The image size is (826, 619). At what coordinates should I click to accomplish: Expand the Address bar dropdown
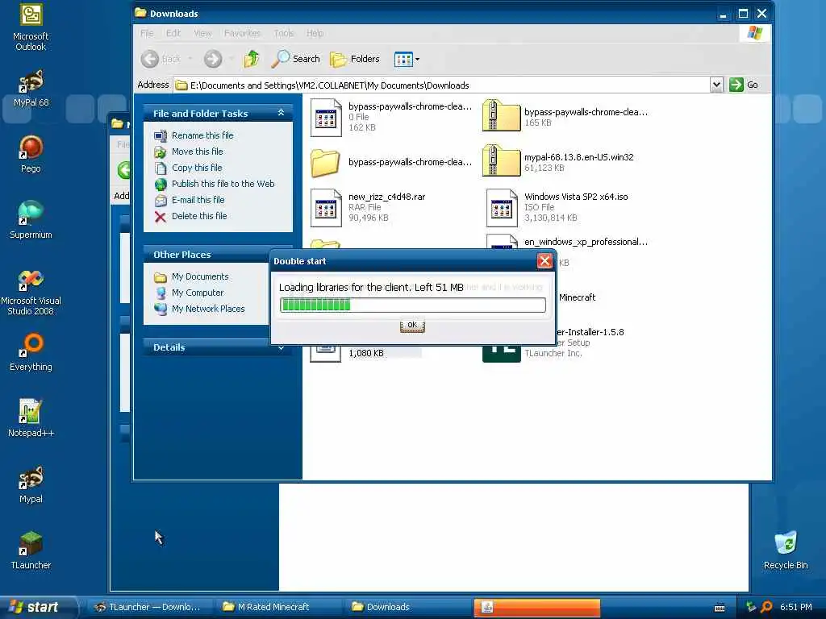click(x=716, y=85)
